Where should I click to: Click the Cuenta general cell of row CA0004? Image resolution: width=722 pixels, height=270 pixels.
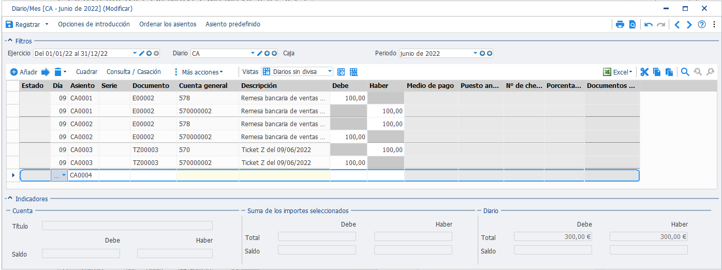pos(208,175)
